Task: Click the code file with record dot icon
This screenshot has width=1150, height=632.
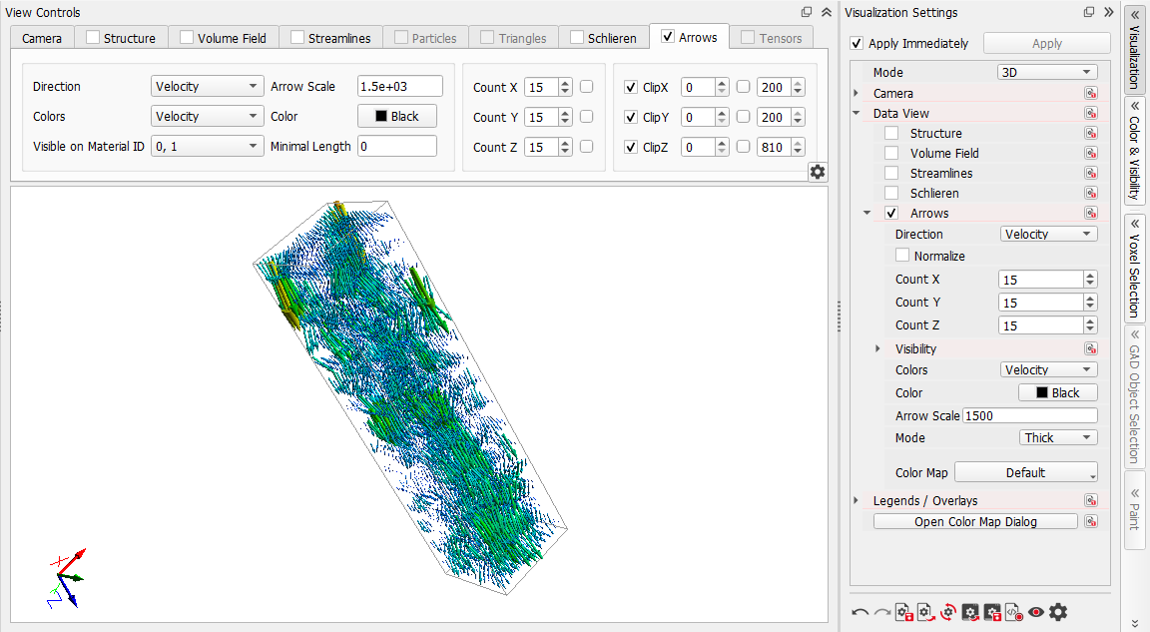Action: pos(1014,612)
